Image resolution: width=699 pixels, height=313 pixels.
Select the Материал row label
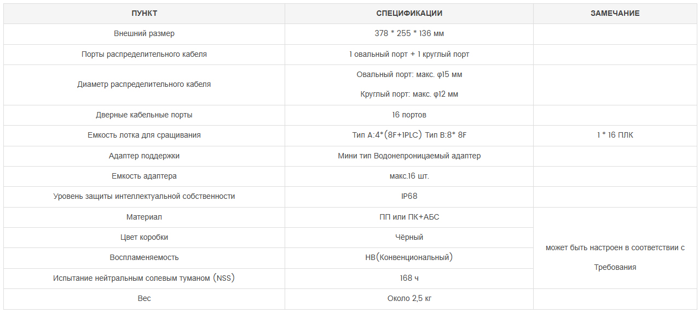point(144,217)
